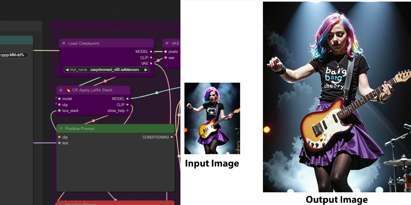Click the CONDITIONING label on Positive Prompt
This screenshot has width=411, height=205.
(x=156, y=137)
